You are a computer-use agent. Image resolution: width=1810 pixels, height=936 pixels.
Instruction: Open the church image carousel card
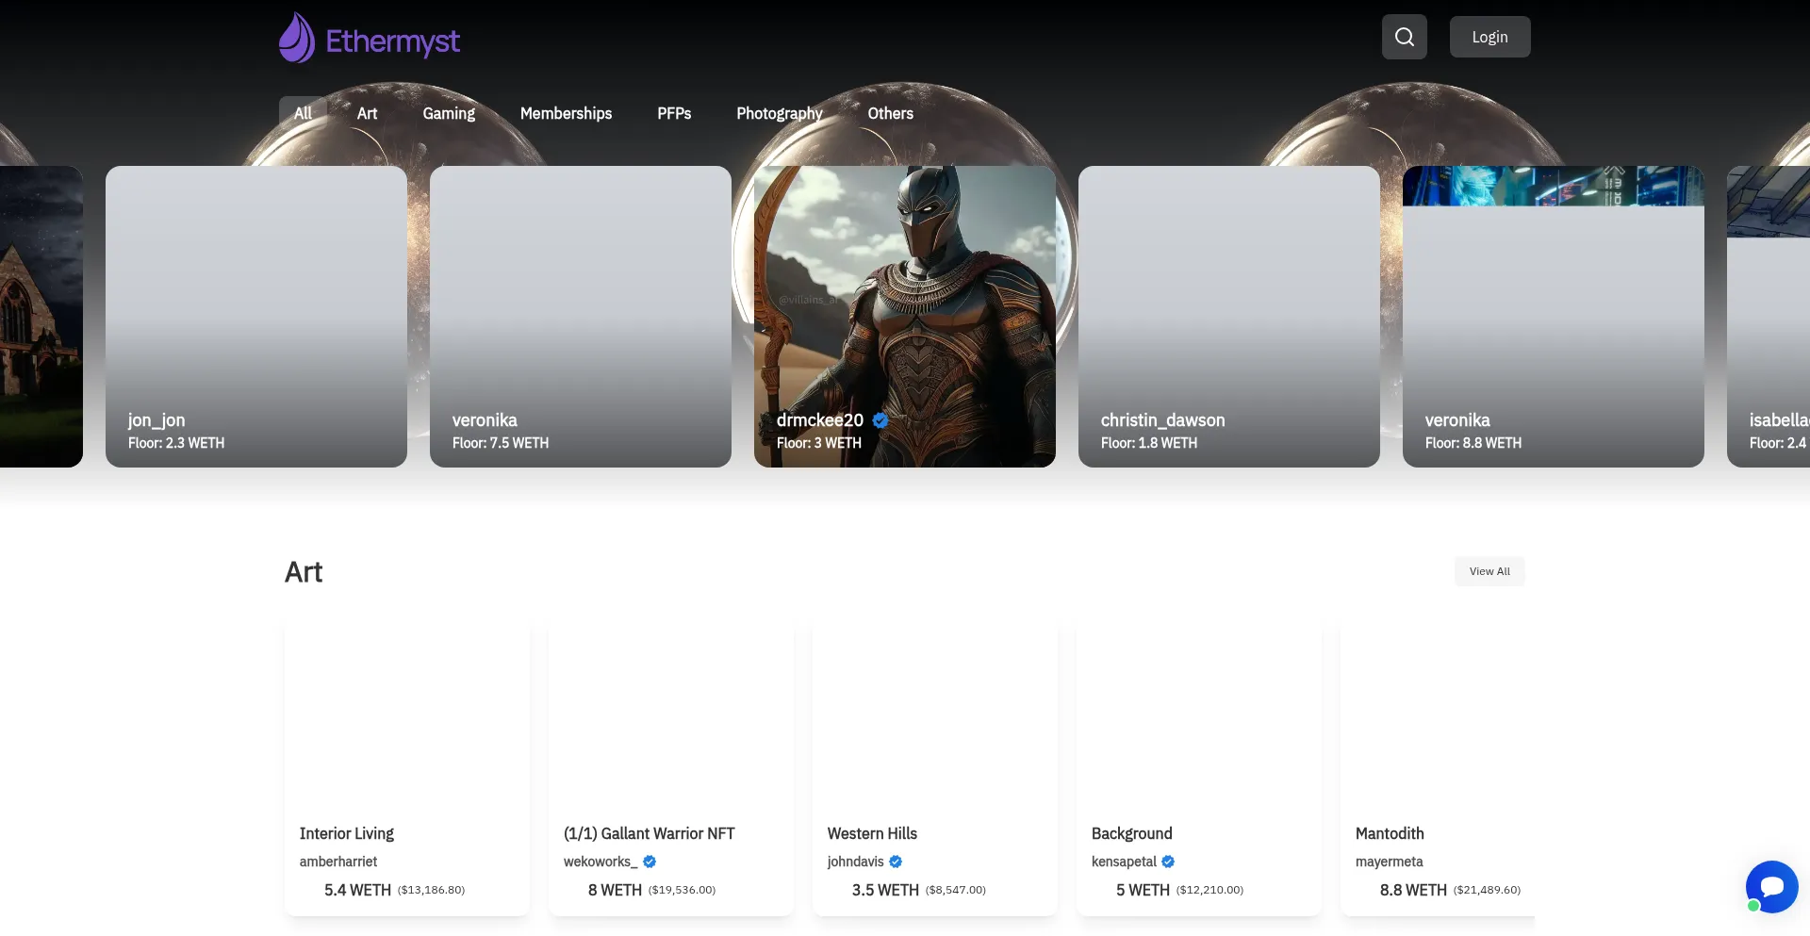pyautogui.click(x=41, y=317)
